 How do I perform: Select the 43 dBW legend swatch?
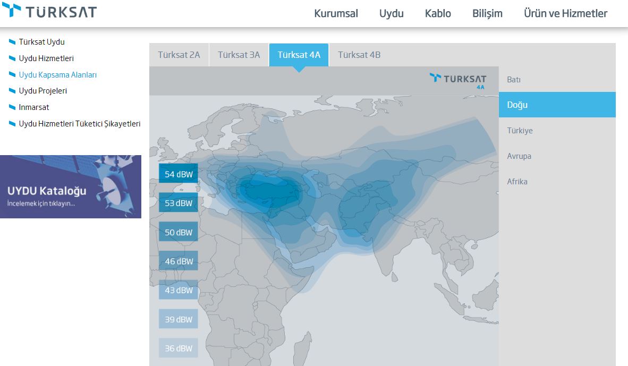178,291
